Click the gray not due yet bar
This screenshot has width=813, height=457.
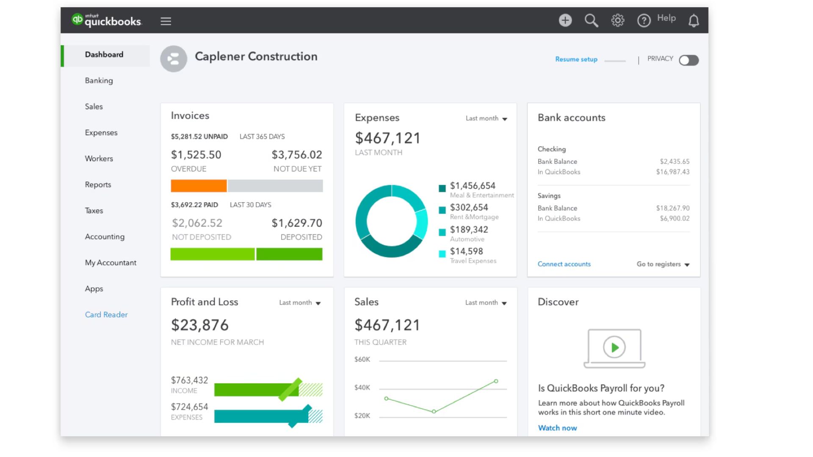(x=275, y=186)
